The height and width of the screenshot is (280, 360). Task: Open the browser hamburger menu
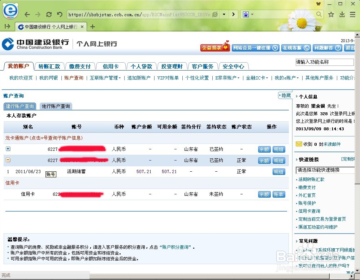pos(353,14)
